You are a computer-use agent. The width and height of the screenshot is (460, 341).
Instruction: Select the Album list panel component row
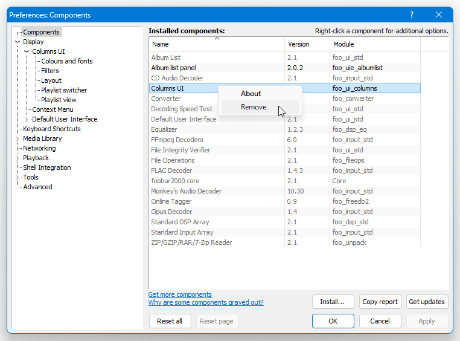[x=284, y=68]
